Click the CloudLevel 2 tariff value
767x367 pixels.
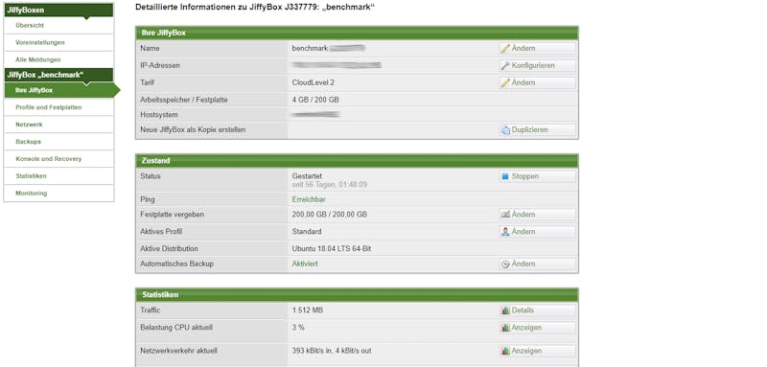(314, 82)
